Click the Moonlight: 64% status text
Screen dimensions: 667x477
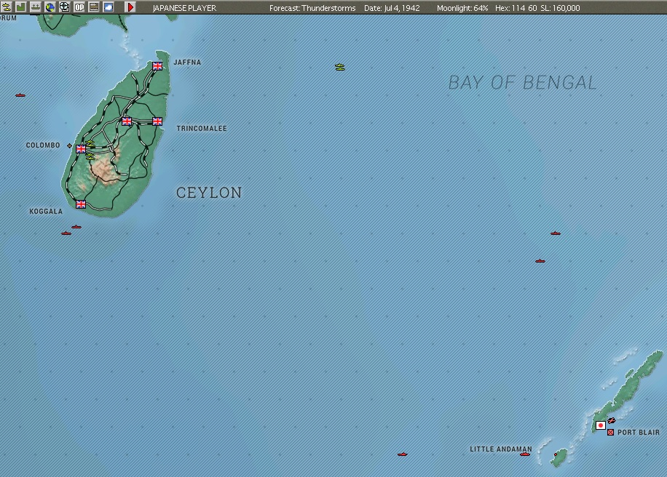click(x=462, y=8)
